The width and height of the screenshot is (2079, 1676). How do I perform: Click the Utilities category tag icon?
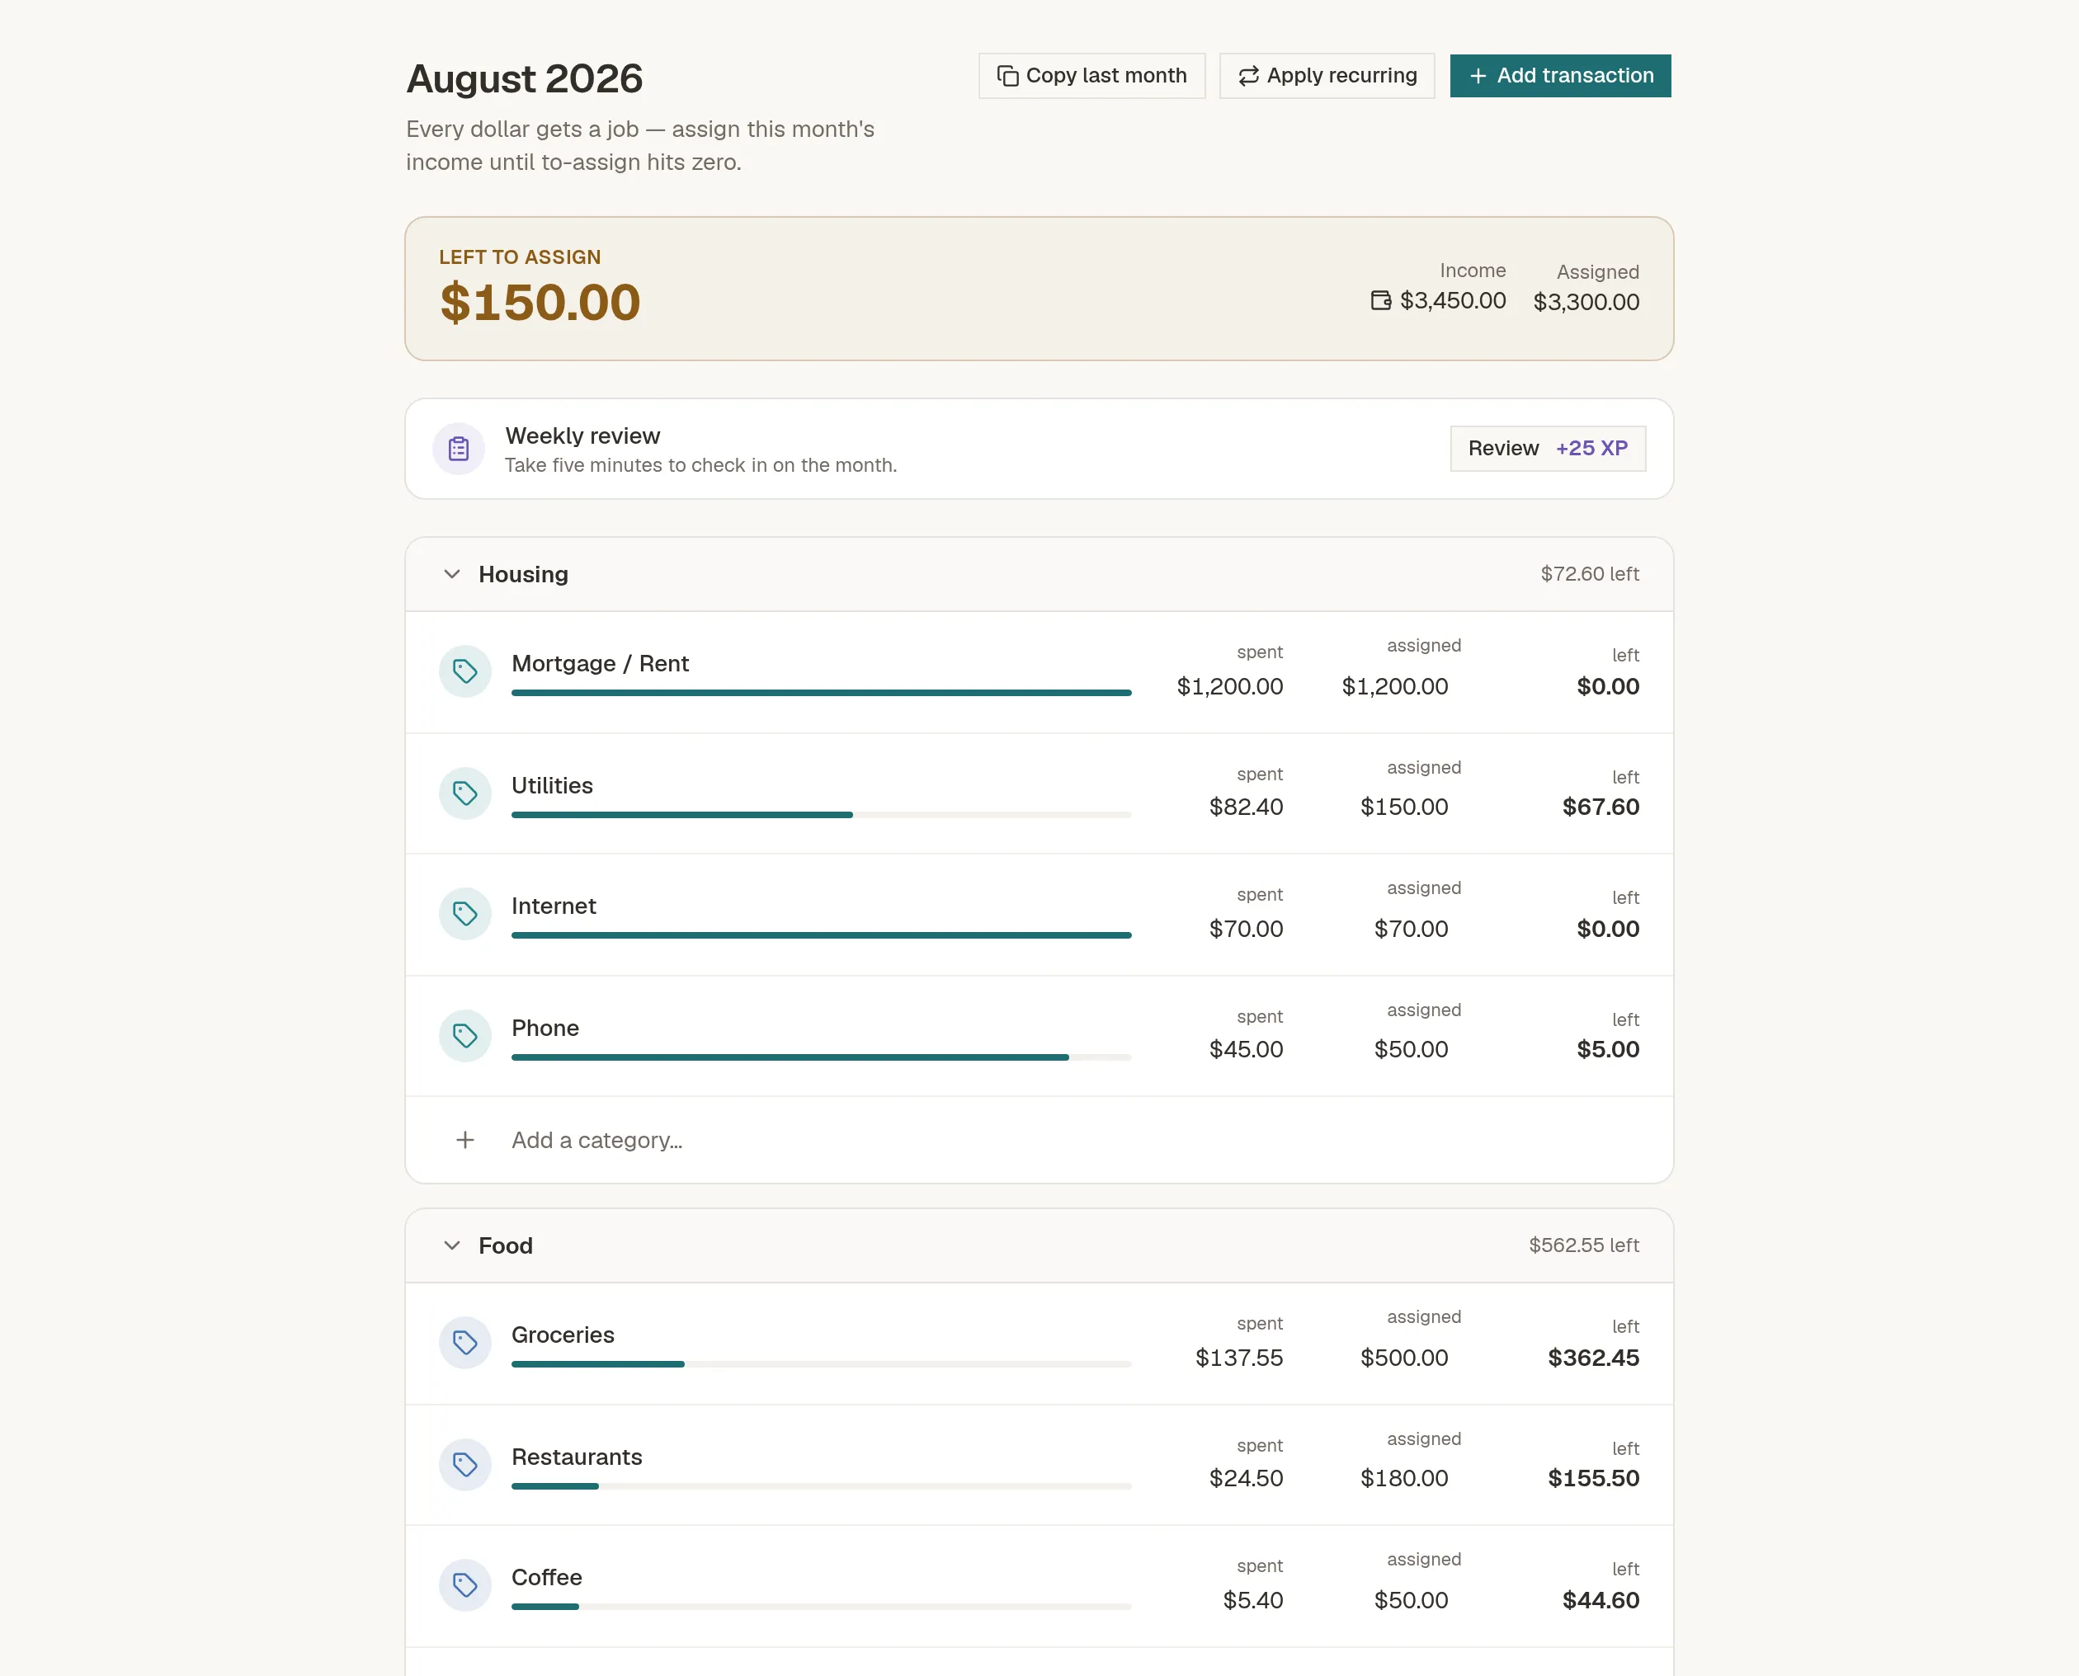(464, 793)
